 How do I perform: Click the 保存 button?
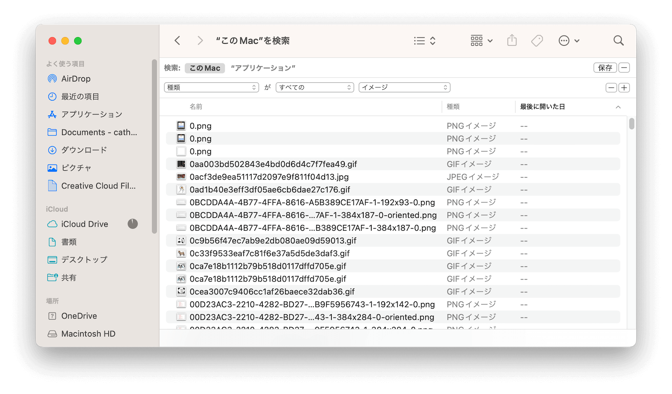605,68
